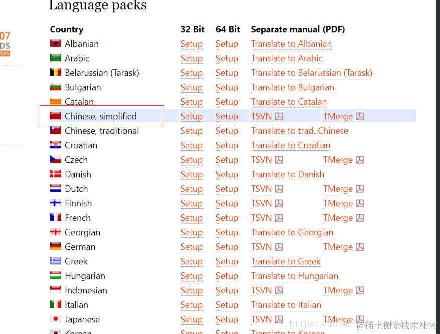The image size is (440, 334).
Task: Open Translate to Belarussian (Tarask) link
Action: click(x=312, y=73)
